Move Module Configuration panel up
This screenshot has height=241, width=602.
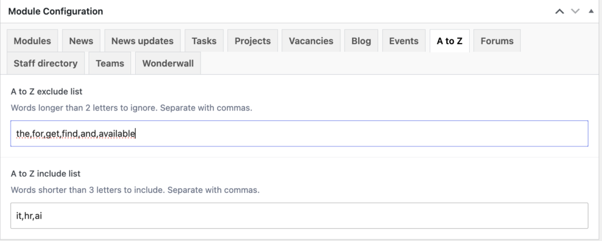point(560,11)
